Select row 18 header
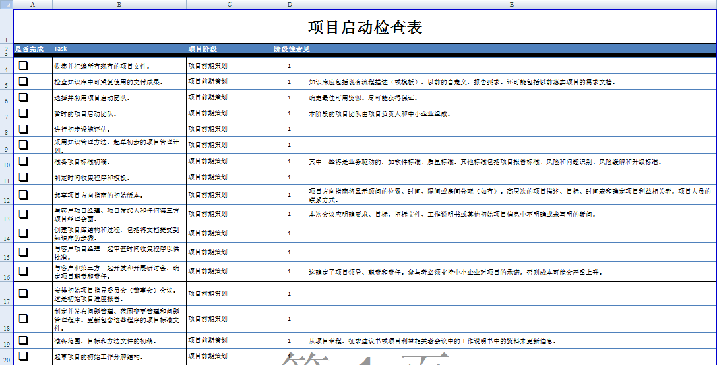The height and width of the screenshot is (365, 717). [7, 327]
